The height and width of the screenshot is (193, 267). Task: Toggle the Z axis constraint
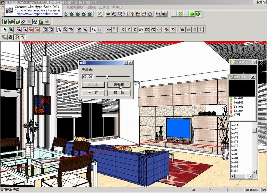(x=135, y=30)
